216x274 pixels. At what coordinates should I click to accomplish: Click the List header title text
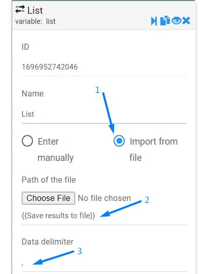coord(35,10)
